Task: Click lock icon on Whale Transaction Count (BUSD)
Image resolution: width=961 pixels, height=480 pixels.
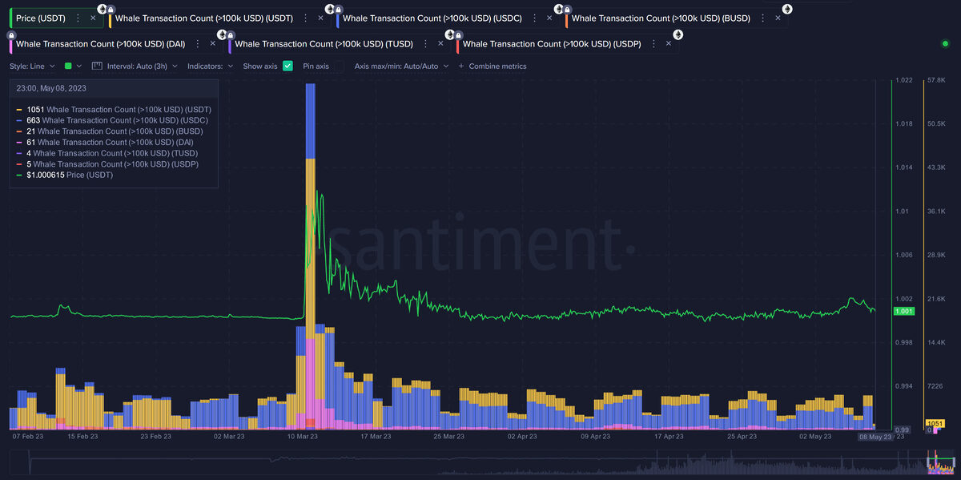Action: [x=567, y=9]
